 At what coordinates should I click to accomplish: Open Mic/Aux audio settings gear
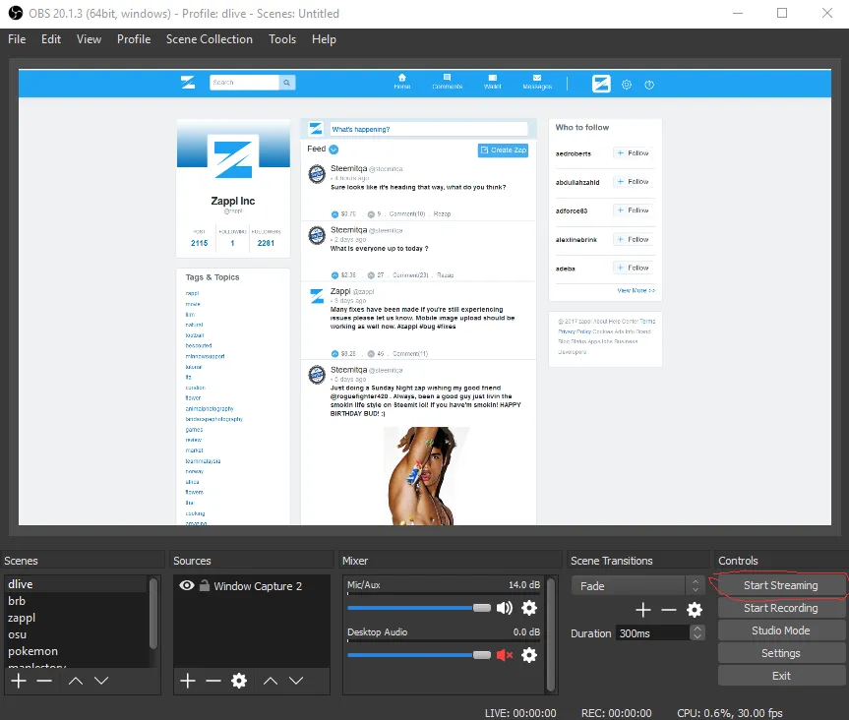(x=529, y=608)
